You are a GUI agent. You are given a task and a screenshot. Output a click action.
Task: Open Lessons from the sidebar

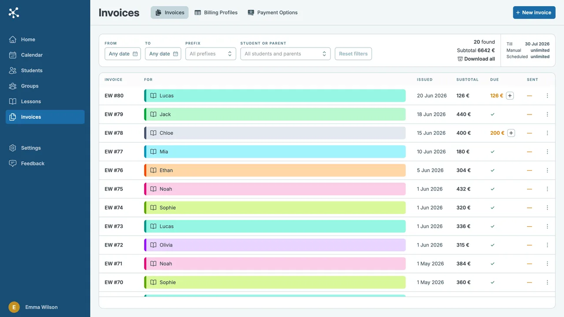pos(45,101)
